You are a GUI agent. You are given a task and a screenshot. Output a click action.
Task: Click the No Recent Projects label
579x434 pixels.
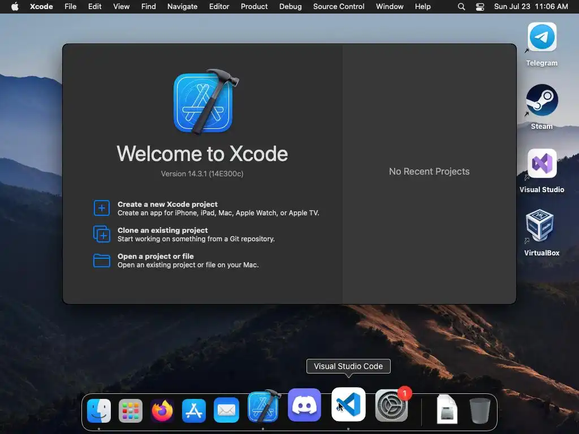click(x=429, y=172)
